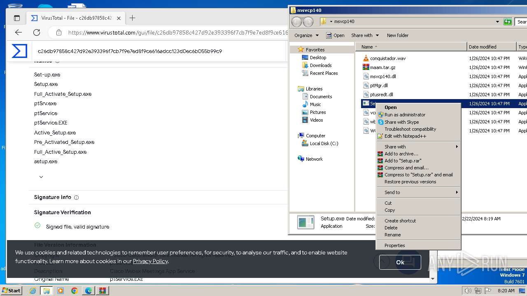Screen dimensions: 527x296
Task: Expand more file names chevron
Action: tap(41, 177)
